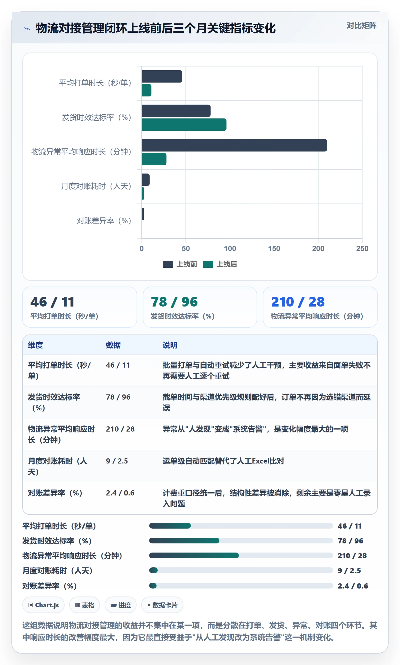The image size is (400, 665).
Task: Click the title 物流对接管理闭环上线前后三个月关键指标变化
Action: [x=156, y=28]
